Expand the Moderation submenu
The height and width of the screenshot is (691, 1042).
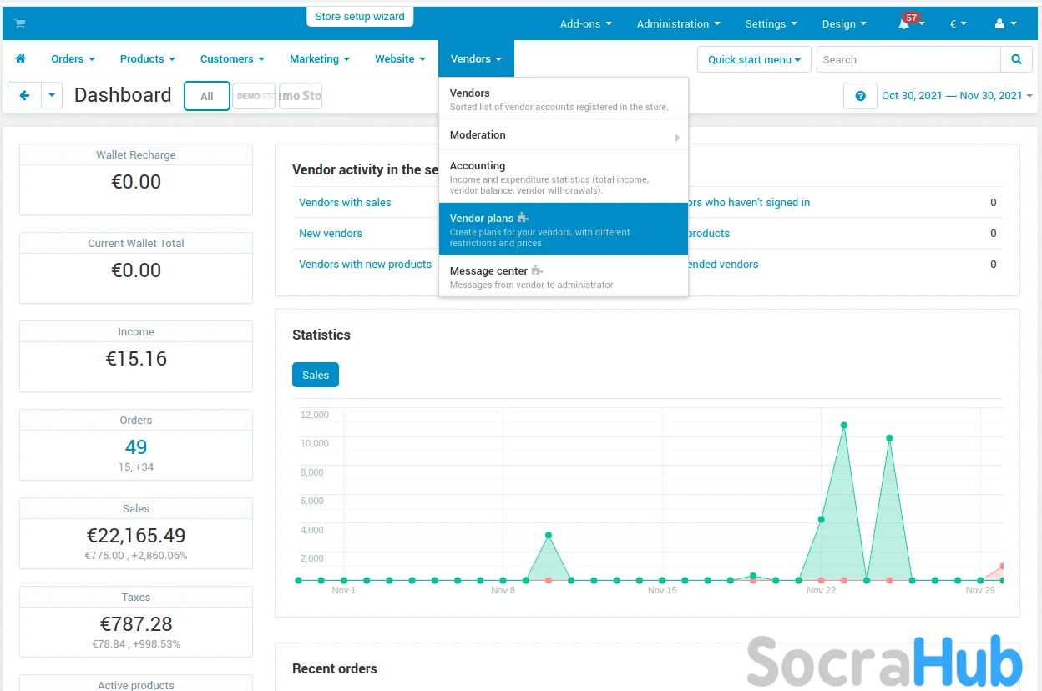[x=563, y=135]
